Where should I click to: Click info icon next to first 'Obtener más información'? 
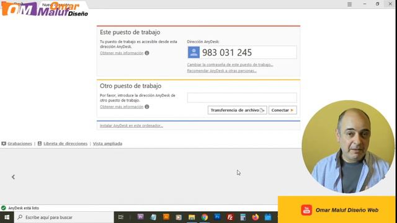(x=147, y=53)
